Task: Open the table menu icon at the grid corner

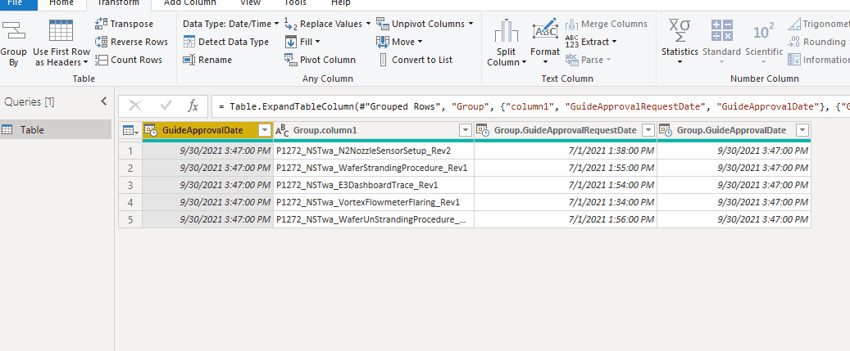Action: tap(130, 130)
